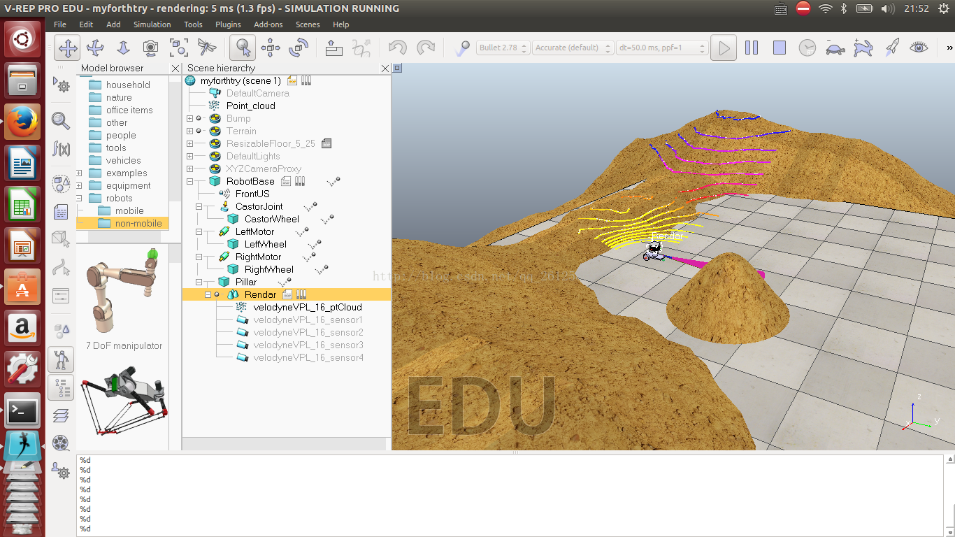Image resolution: width=955 pixels, height=537 pixels.
Task: Open the Simulation menu
Action: pos(152,24)
